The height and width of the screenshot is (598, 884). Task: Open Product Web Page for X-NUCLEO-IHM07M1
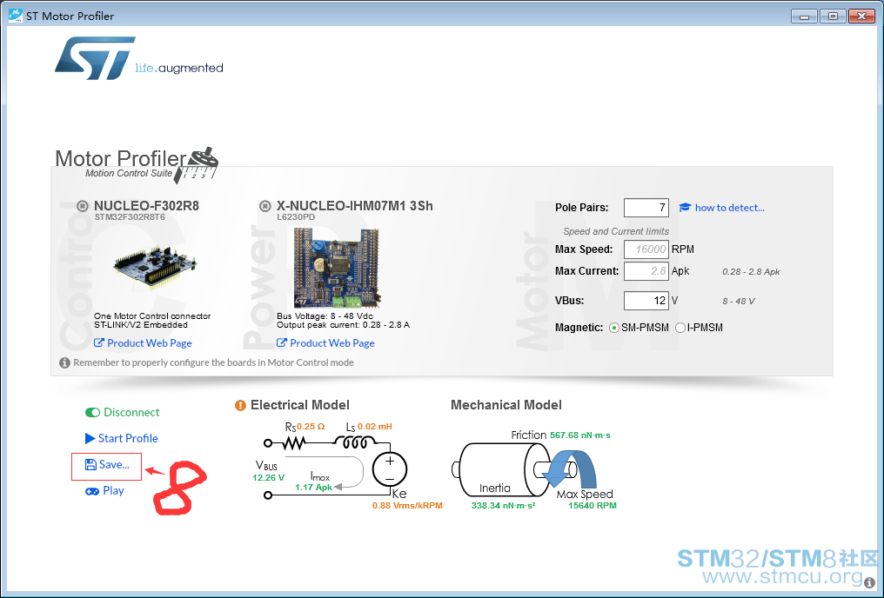(x=332, y=343)
